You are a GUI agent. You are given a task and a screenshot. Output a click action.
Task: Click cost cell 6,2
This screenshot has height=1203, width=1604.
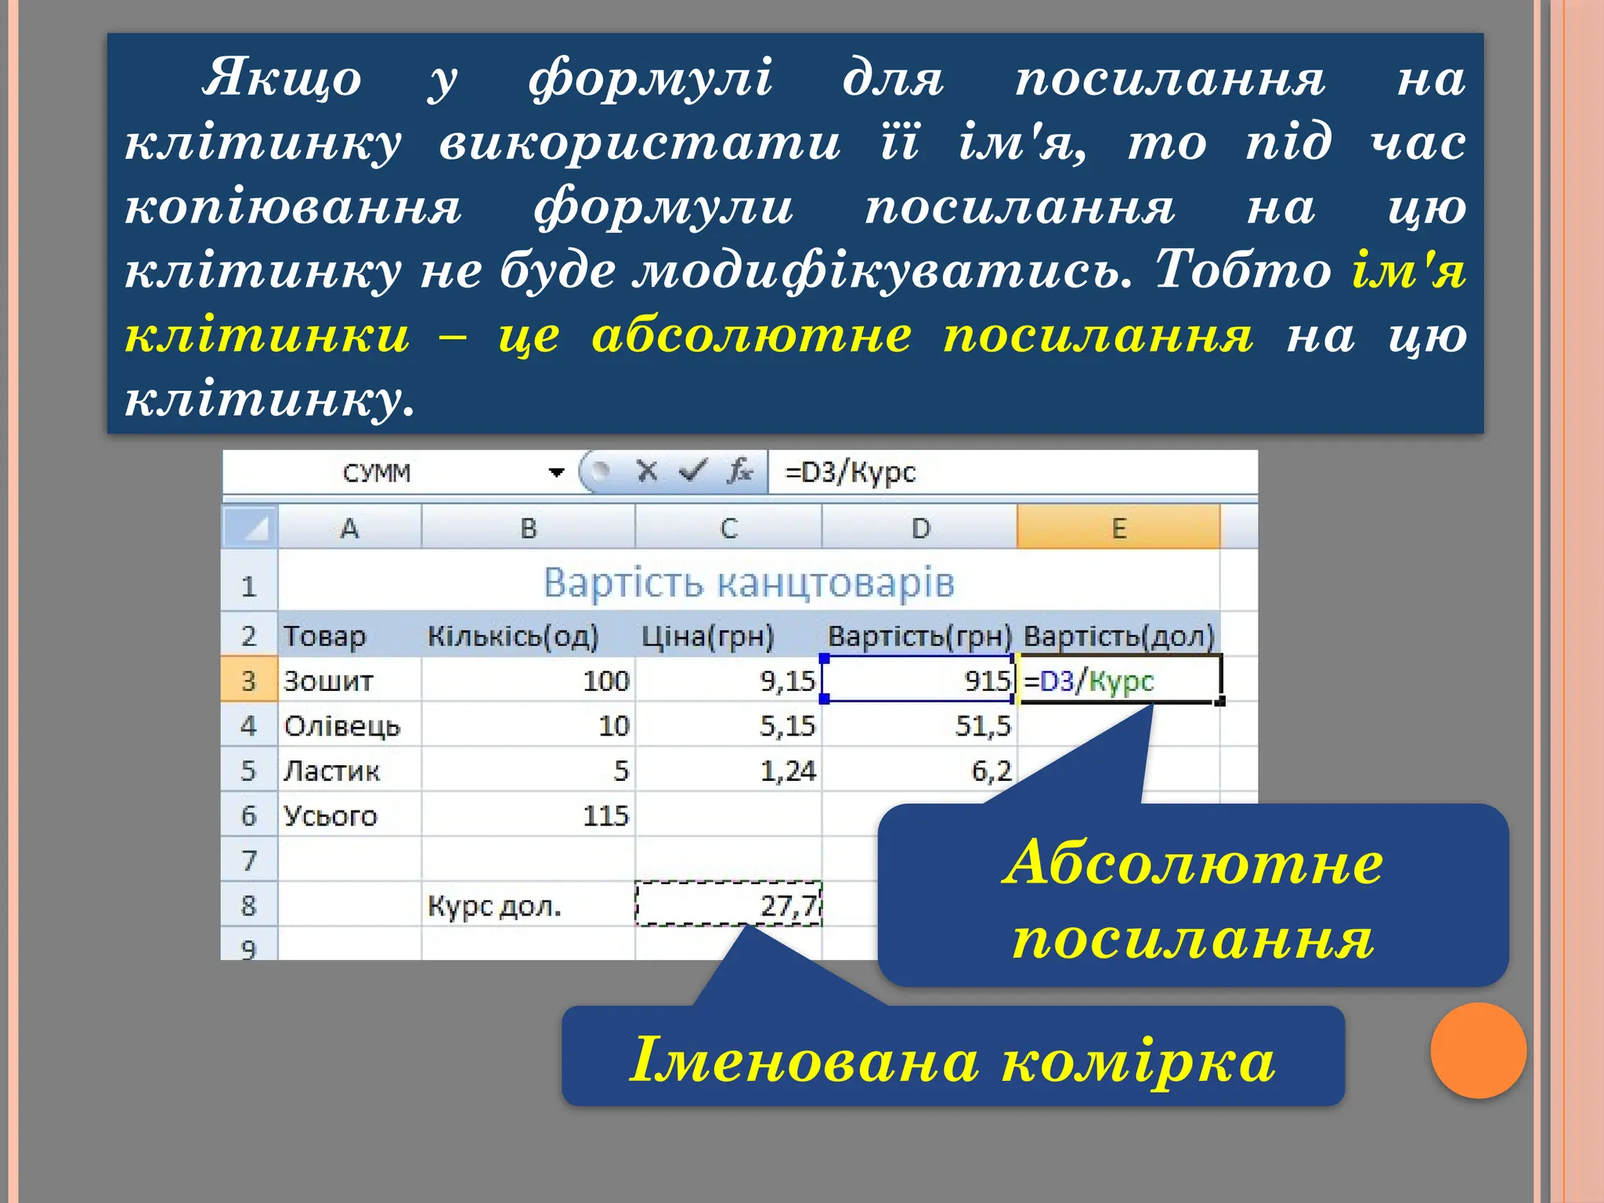click(x=919, y=770)
